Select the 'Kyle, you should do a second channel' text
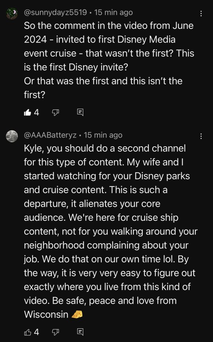Viewport: 213px width, 342px height. 105,148
